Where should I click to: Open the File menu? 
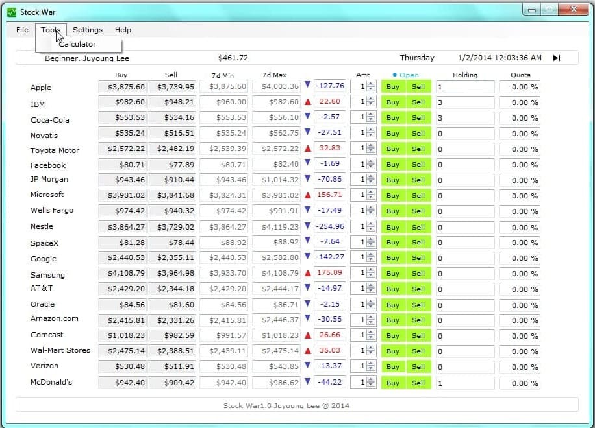click(x=22, y=30)
